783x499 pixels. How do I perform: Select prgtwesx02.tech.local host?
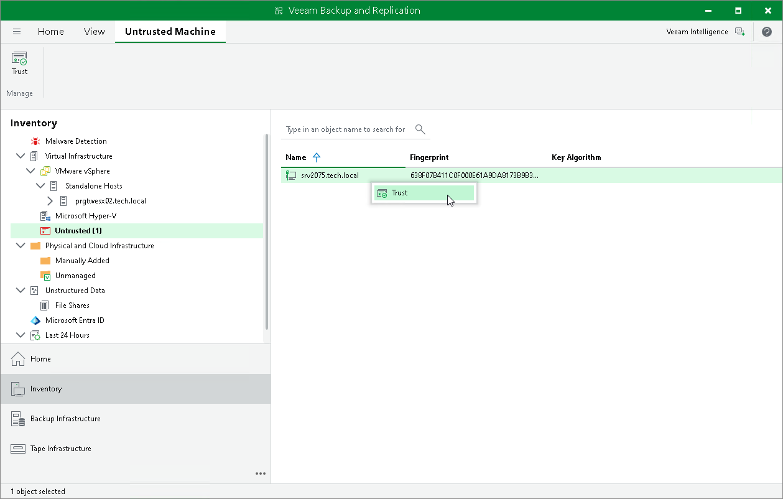110,201
